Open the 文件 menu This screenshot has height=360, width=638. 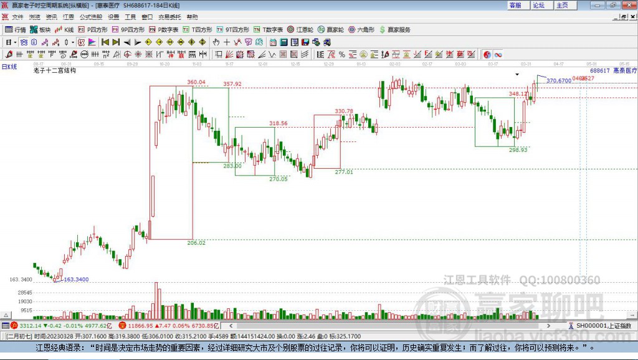coord(17,17)
